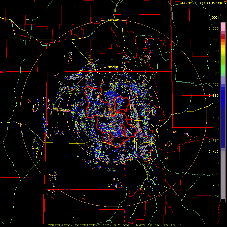Click the 50 NMI range ring label

click(x=113, y=67)
